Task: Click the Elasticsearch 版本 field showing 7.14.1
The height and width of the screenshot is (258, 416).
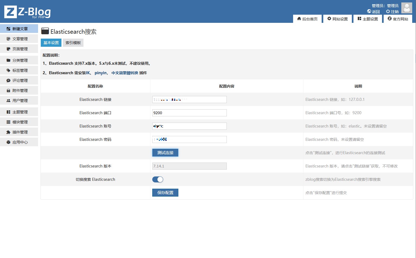Action: 190,166
